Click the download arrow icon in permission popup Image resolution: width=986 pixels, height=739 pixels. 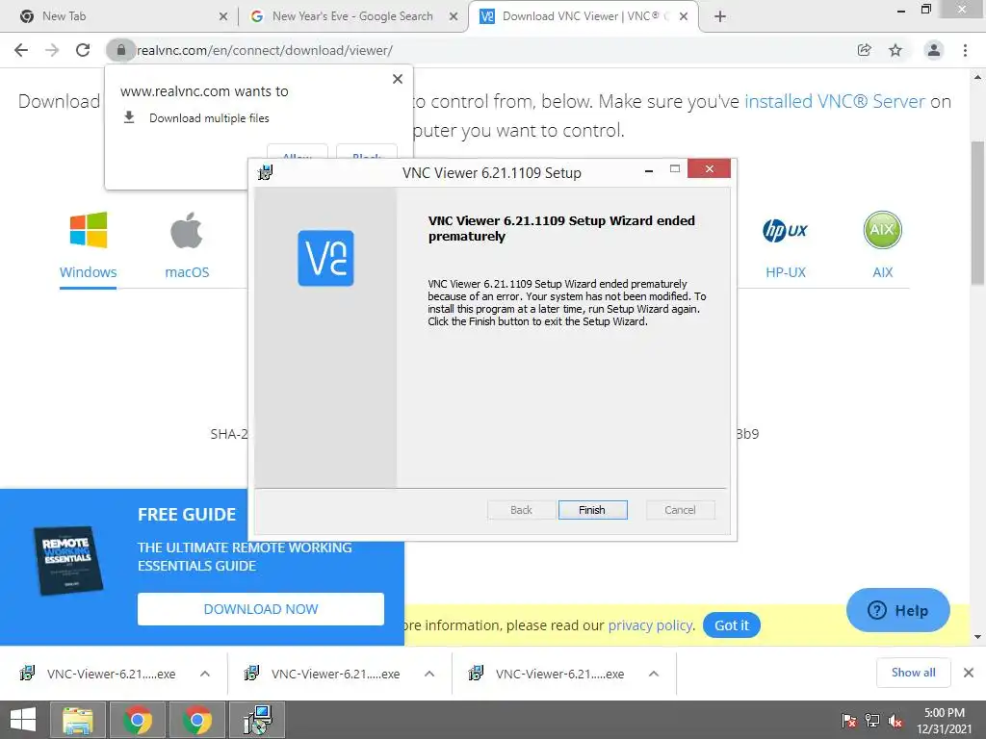129,117
